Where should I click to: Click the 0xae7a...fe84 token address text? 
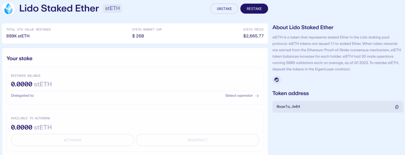pyautogui.click(x=288, y=107)
